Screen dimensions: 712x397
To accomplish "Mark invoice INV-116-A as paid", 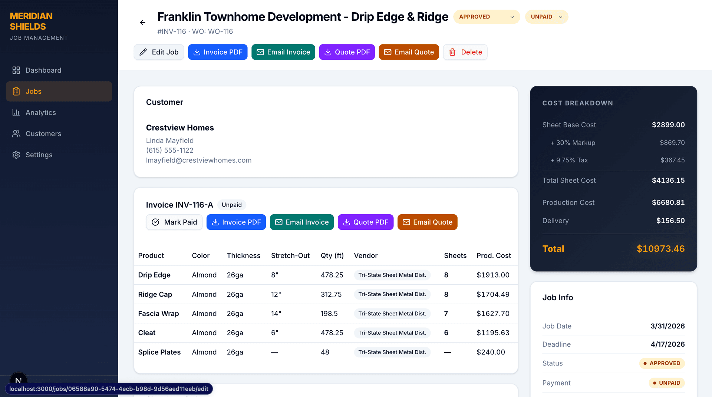I will pyautogui.click(x=174, y=222).
